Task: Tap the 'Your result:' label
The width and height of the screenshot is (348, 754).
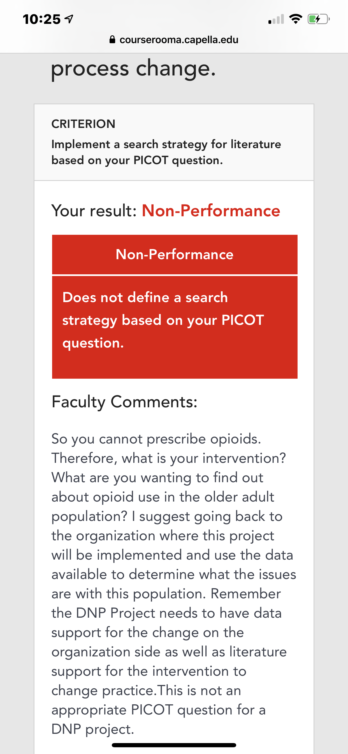Action: tap(94, 210)
